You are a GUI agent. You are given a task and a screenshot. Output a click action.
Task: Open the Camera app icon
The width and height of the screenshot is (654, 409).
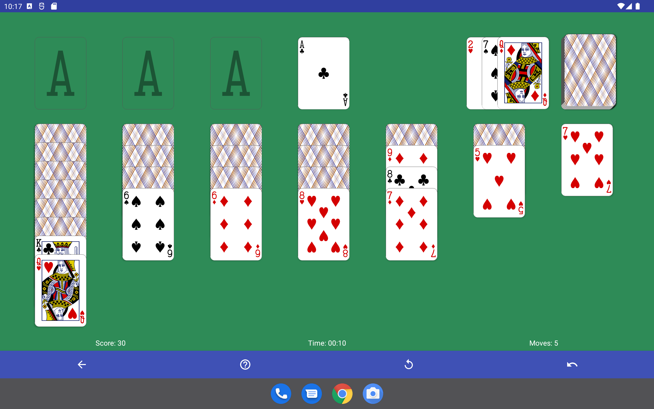(x=373, y=394)
